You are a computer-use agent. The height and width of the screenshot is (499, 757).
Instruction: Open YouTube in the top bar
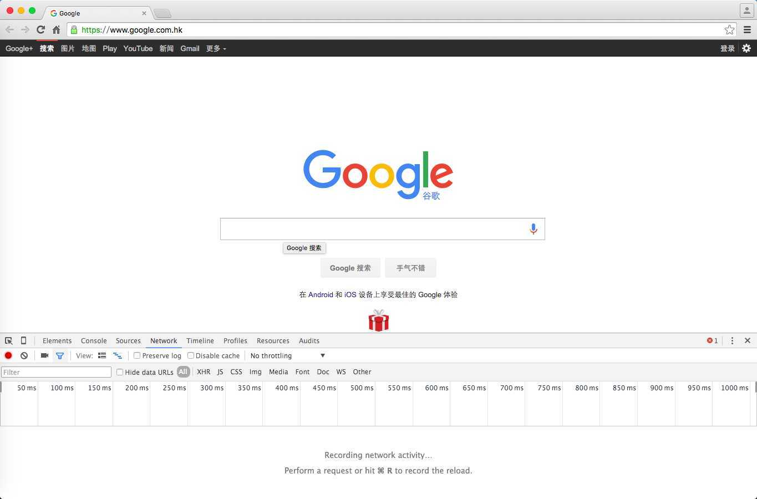(138, 48)
